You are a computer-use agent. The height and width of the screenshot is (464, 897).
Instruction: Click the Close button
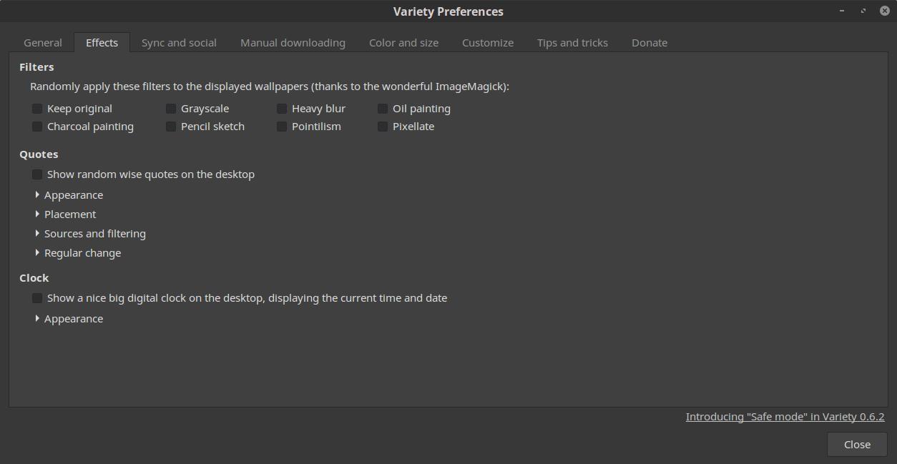click(x=857, y=445)
